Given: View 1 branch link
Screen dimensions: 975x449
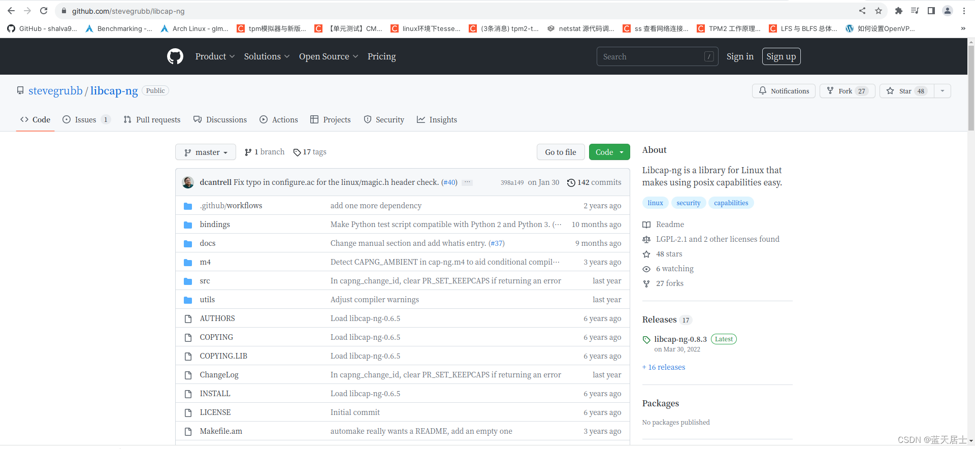Looking at the screenshot, I should click(x=265, y=152).
